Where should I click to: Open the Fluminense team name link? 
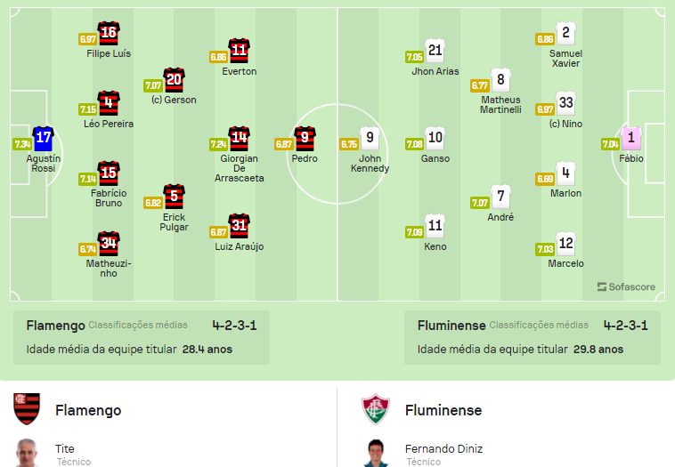click(x=443, y=410)
